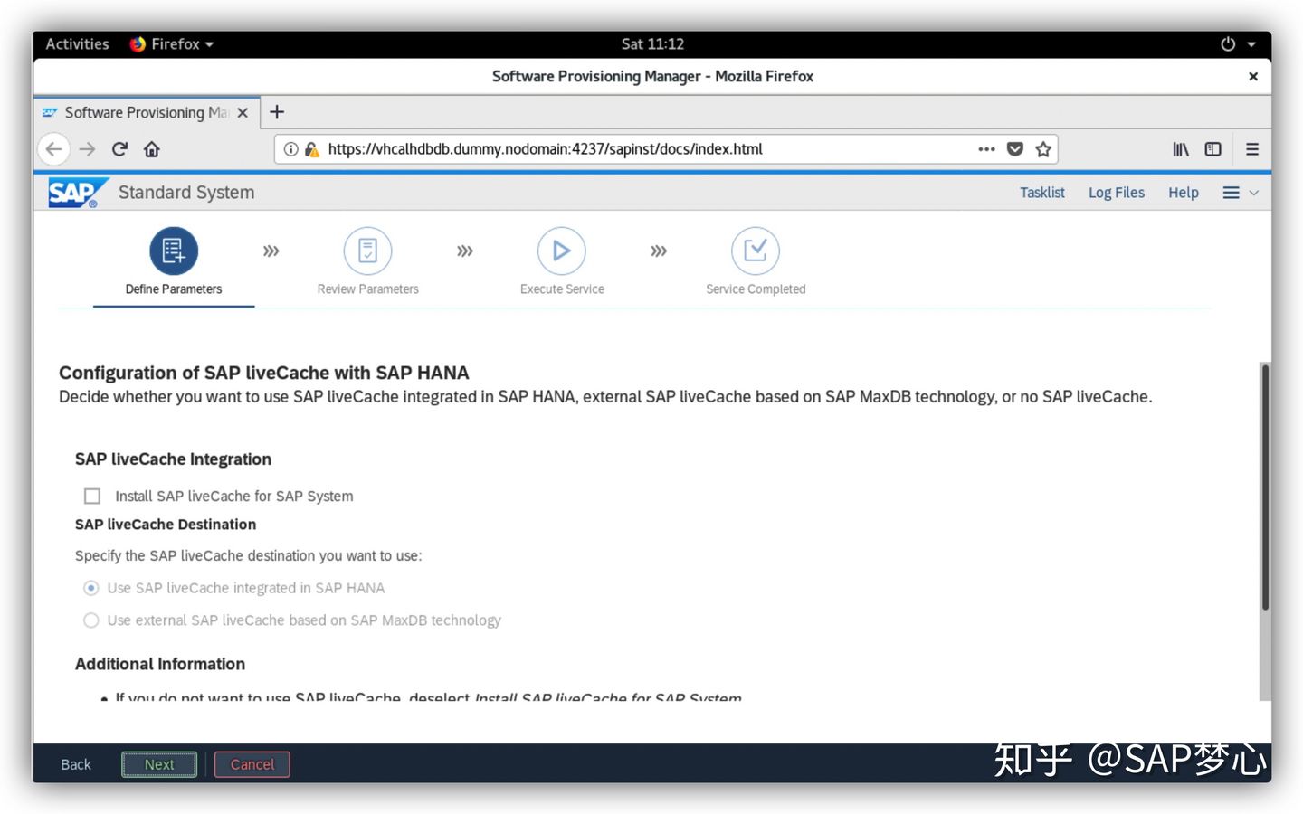Click the browser forward arrow

click(87, 149)
